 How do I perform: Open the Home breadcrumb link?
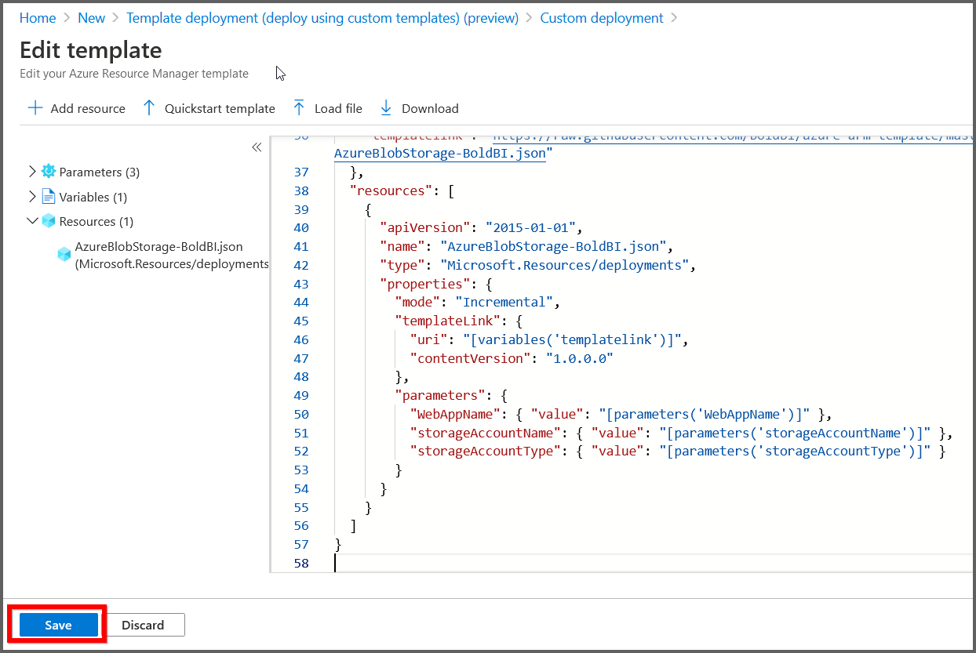tap(37, 17)
